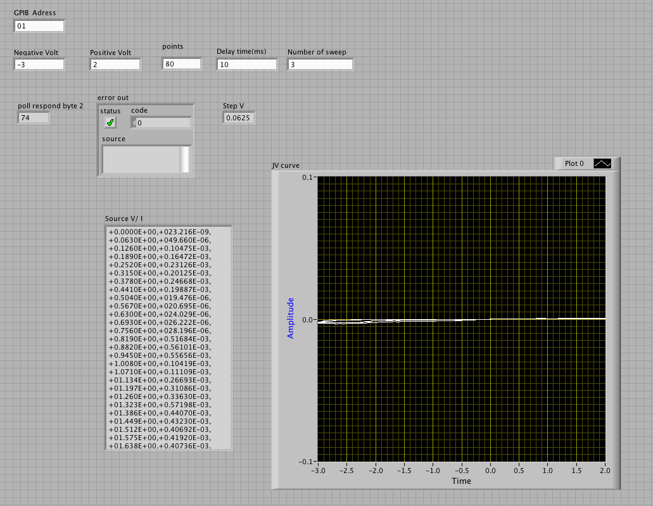Click the Time axis label
Viewport: 653px width, 506px height.
coord(462,481)
